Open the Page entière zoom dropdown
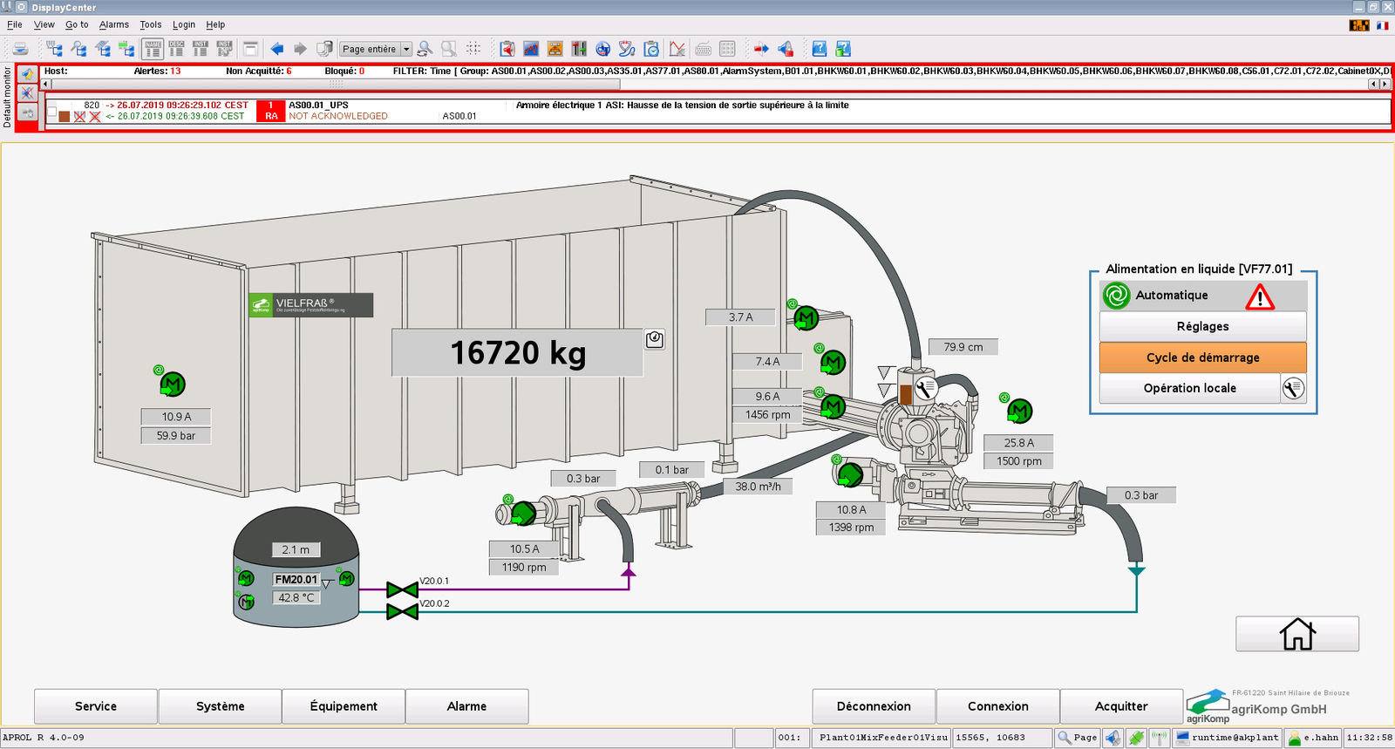Screen dimensions: 1395x749 click(x=405, y=50)
